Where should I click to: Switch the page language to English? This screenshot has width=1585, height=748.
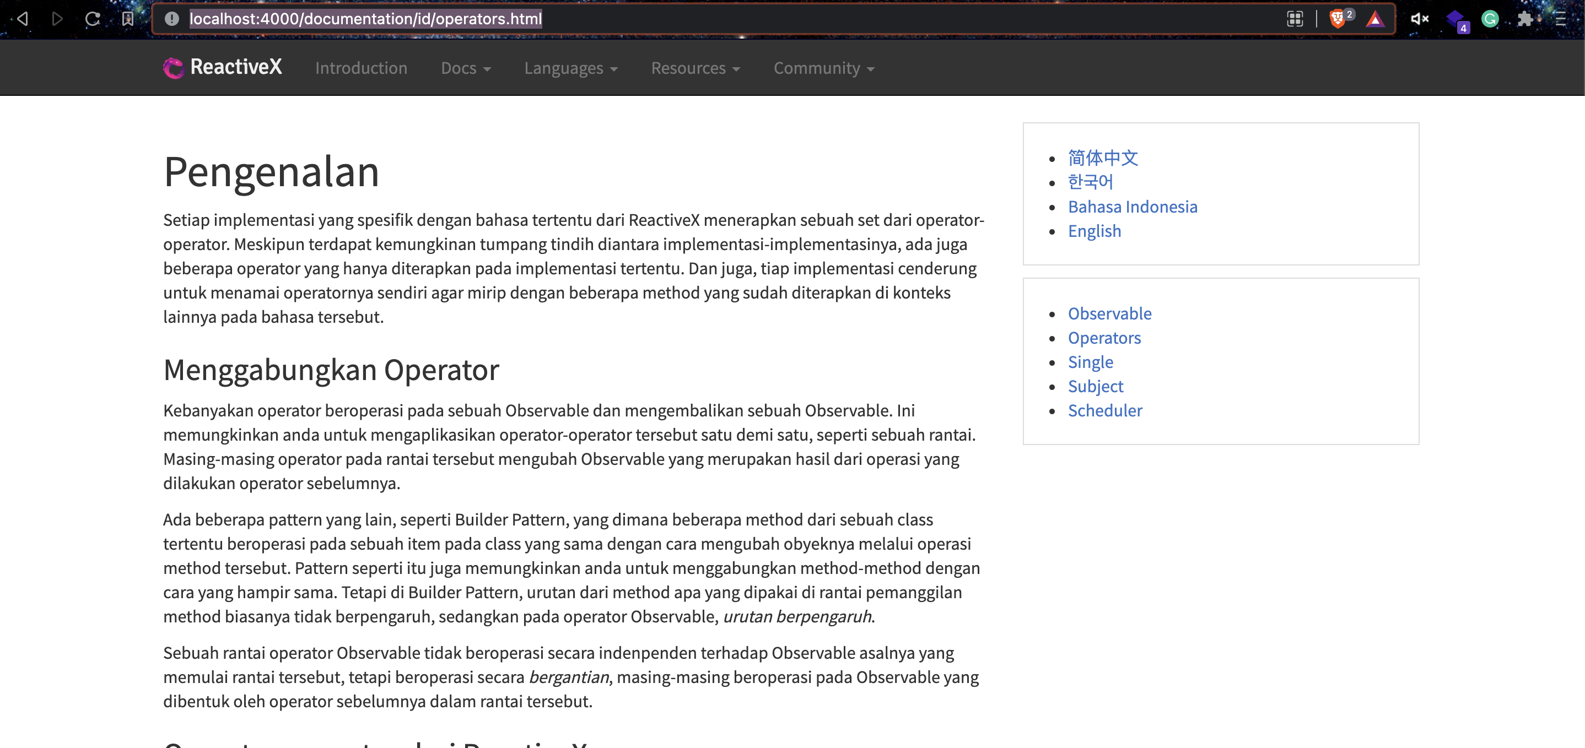click(x=1095, y=231)
